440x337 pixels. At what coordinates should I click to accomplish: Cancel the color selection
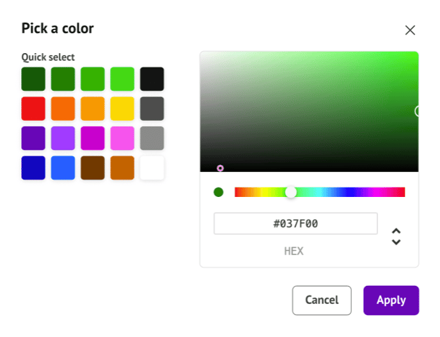(x=322, y=301)
